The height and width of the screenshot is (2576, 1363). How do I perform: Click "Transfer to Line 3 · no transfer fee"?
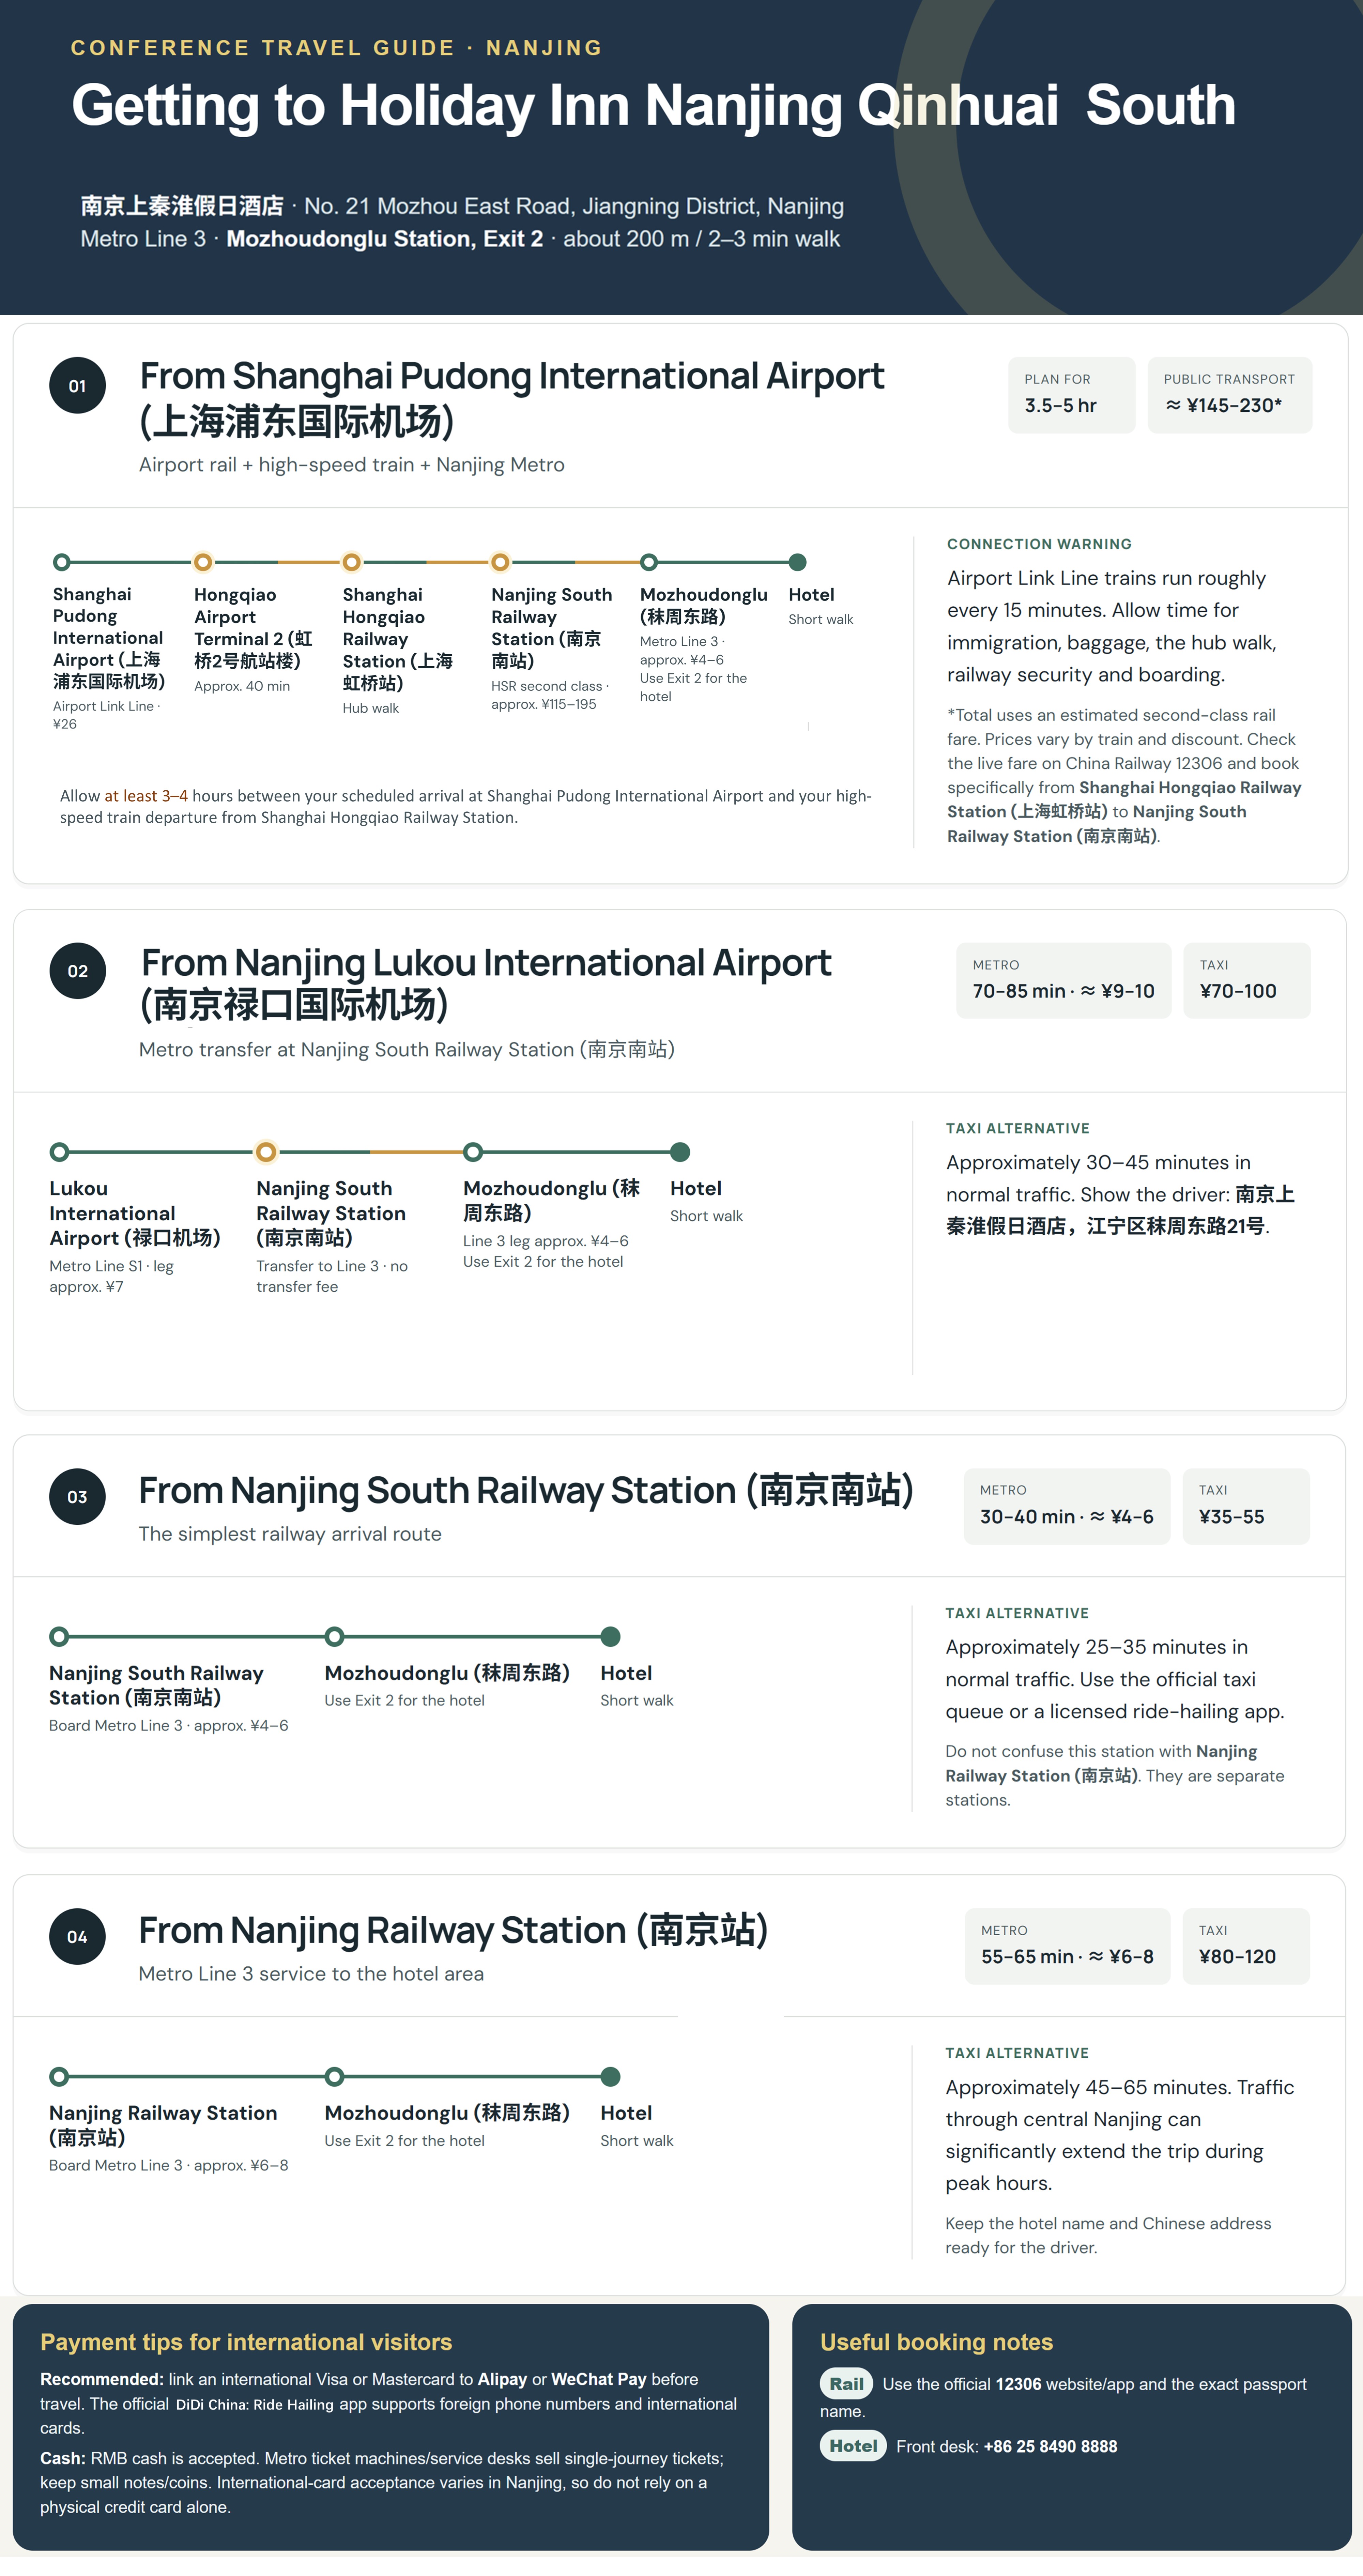tap(332, 1276)
